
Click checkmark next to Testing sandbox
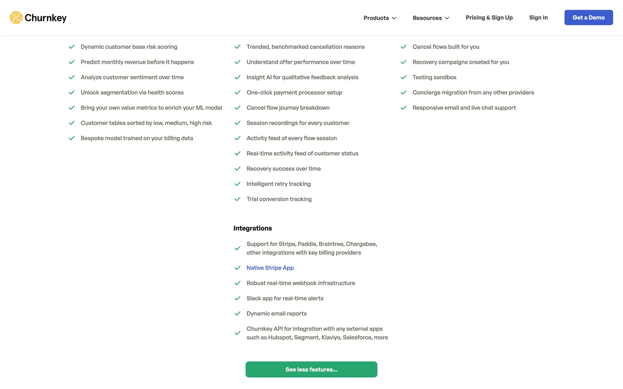click(x=403, y=77)
